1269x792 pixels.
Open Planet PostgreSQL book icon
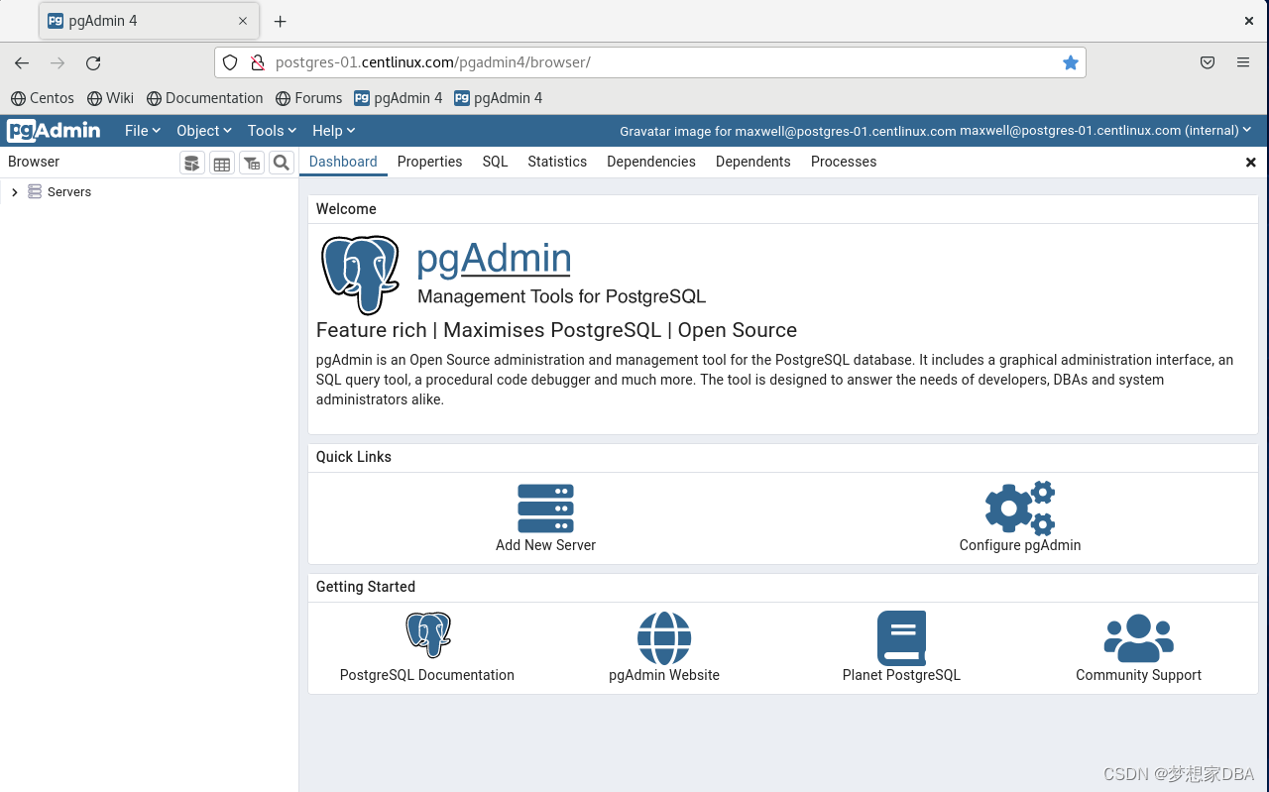coord(901,637)
